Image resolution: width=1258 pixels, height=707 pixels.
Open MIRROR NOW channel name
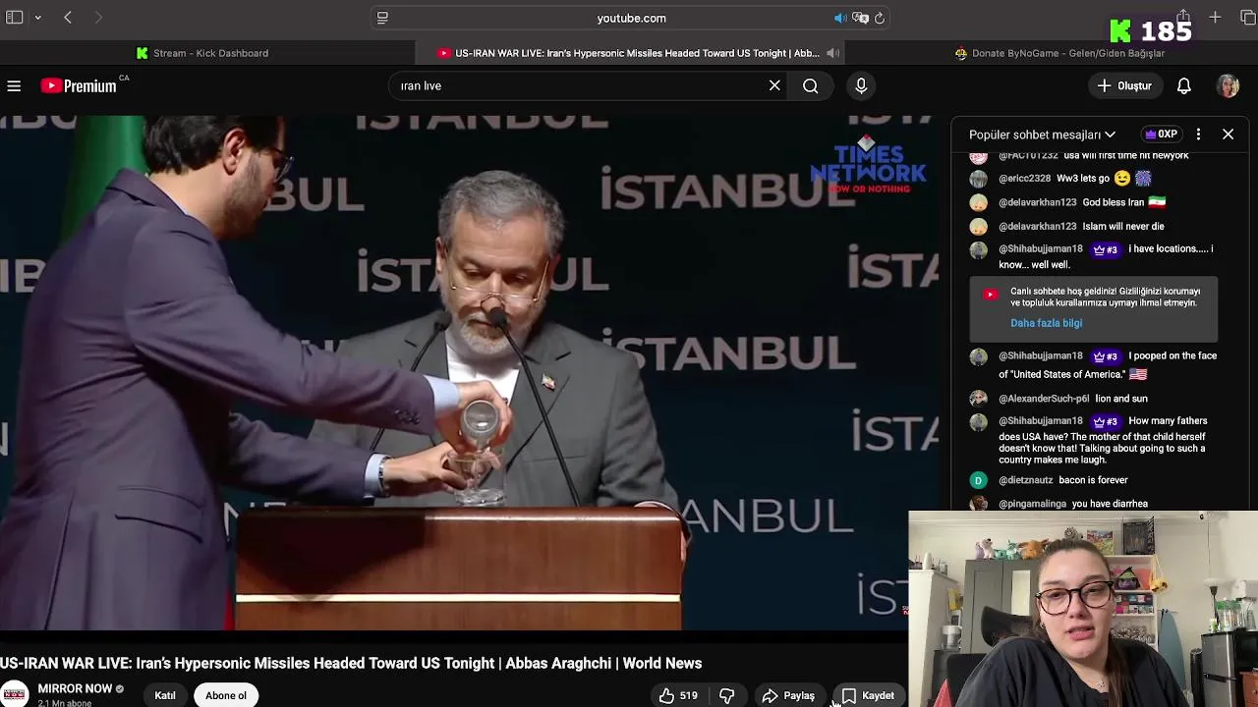[75, 688]
